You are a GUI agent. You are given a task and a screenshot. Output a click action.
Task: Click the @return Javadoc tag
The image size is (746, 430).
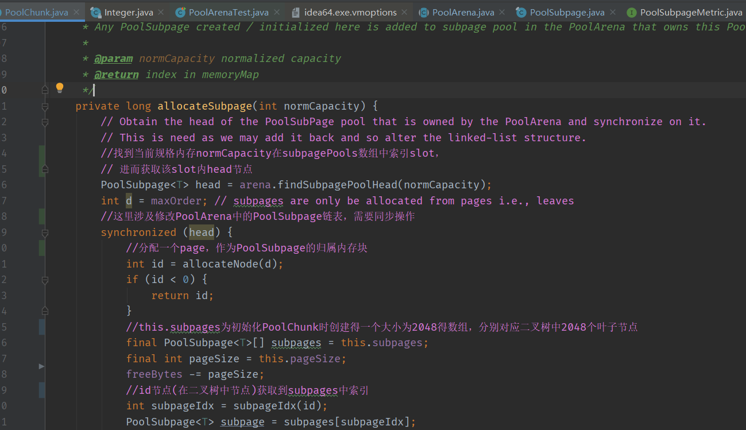tap(117, 75)
